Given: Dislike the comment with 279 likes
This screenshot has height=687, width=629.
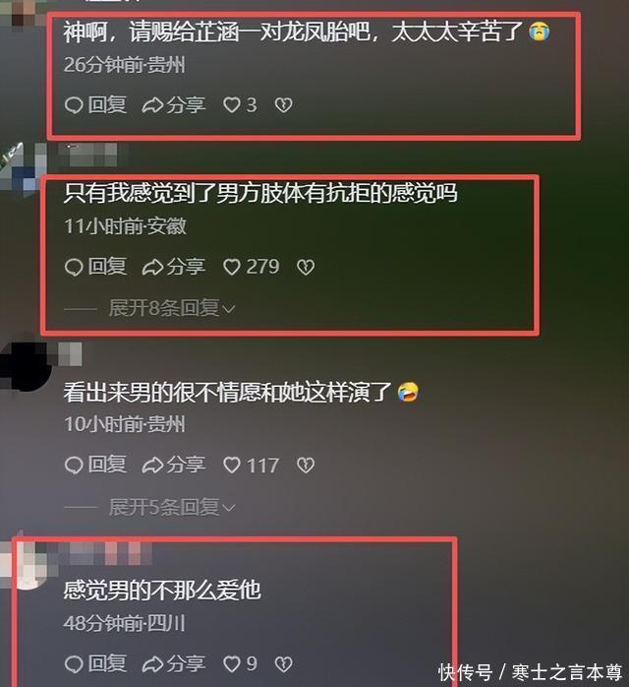Looking at the screenshot, I should tap(306, 267).
